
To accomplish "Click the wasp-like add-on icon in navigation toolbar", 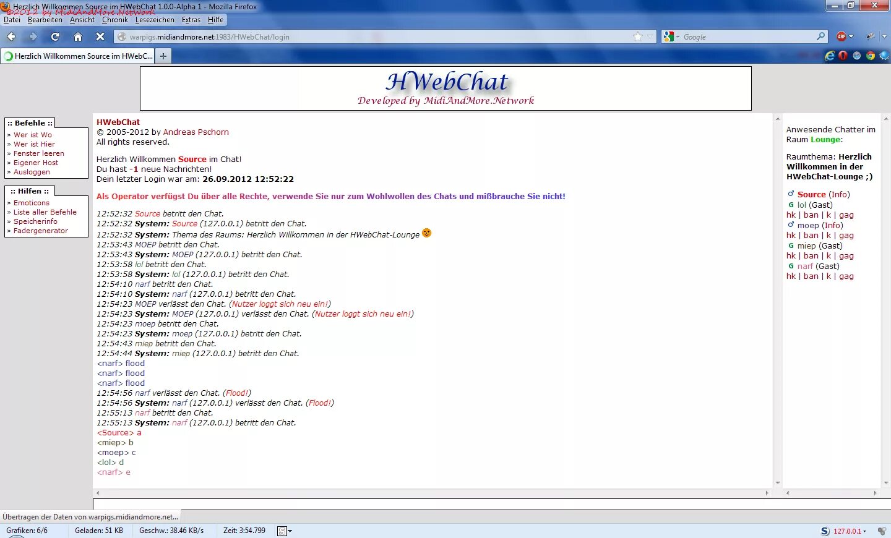I will point(870,36).
